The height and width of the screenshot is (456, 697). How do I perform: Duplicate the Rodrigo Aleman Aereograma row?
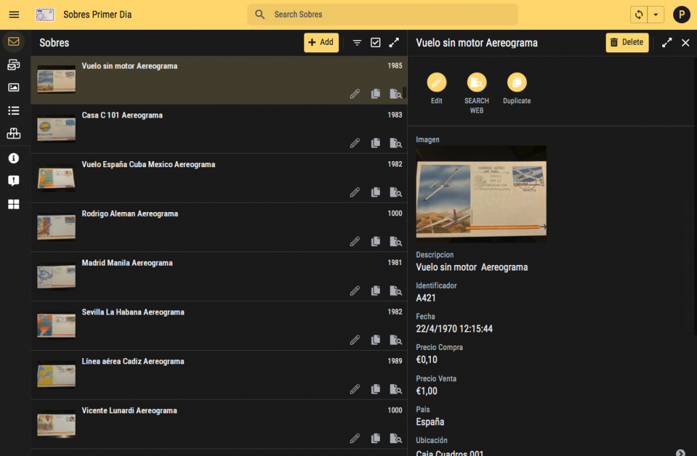(375, 241)
